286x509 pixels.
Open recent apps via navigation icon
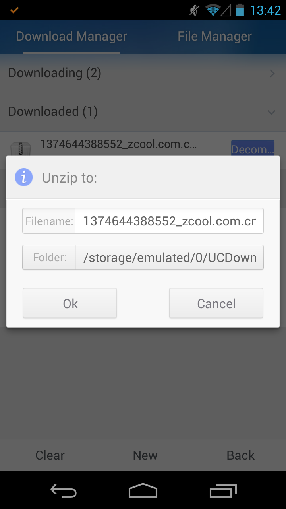[x=223, y=491]
